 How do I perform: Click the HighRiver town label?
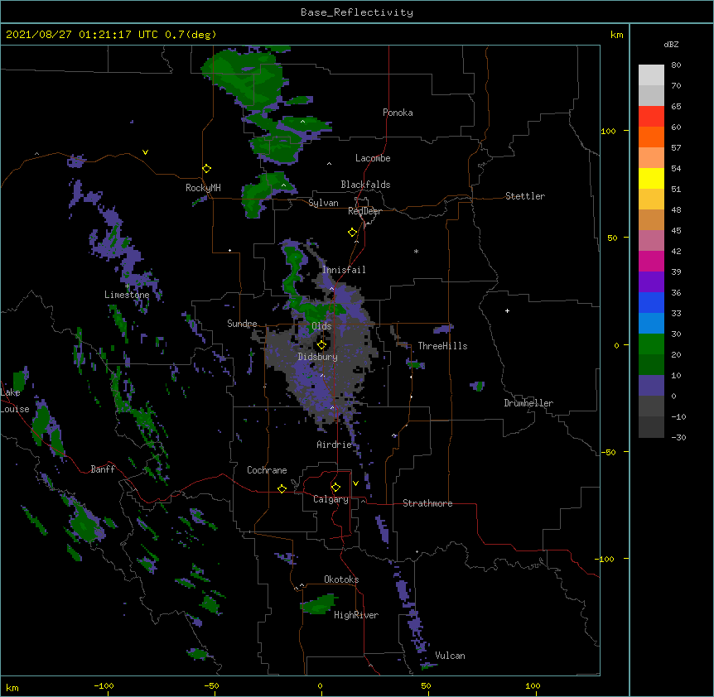pos(356,615)
